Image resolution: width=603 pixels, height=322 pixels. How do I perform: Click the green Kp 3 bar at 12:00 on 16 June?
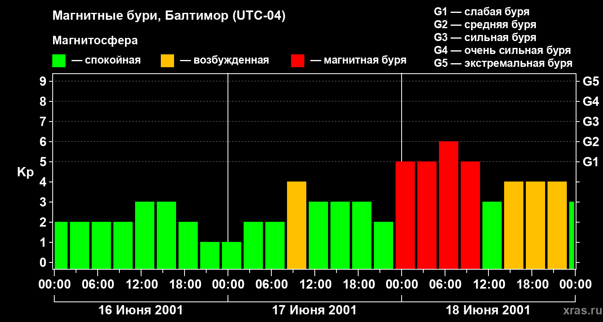(145, 235)
